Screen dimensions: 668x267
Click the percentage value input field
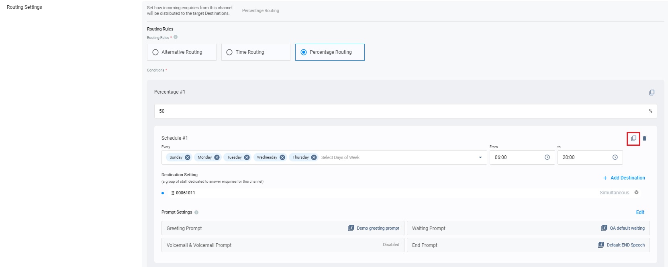click(402, 111)
